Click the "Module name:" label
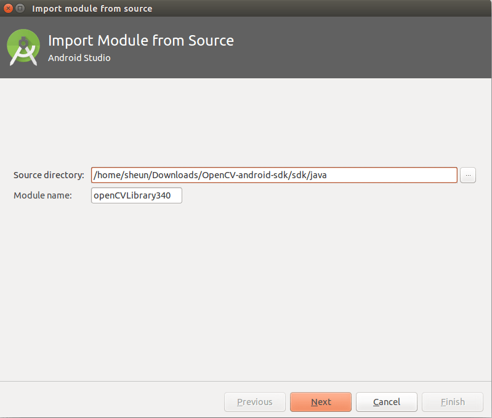 coord(43,195)
